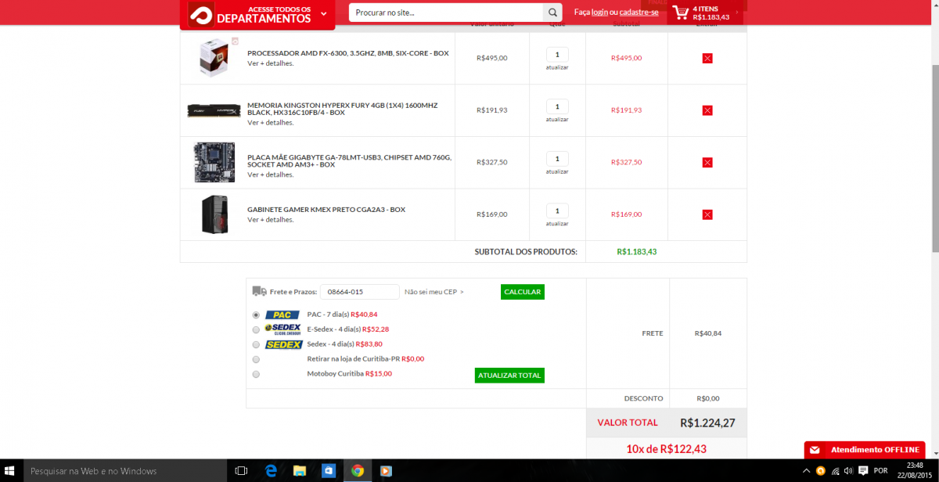The width and height of the screenshot is (939, 482).
Task: Update the quantity for the Kingston memory
Action: pos(557,119)
